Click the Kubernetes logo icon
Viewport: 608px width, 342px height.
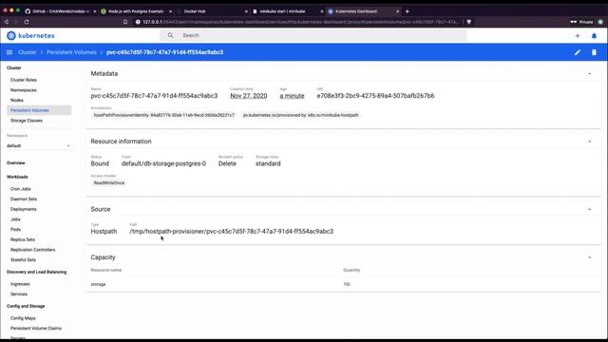coord(11,36)
